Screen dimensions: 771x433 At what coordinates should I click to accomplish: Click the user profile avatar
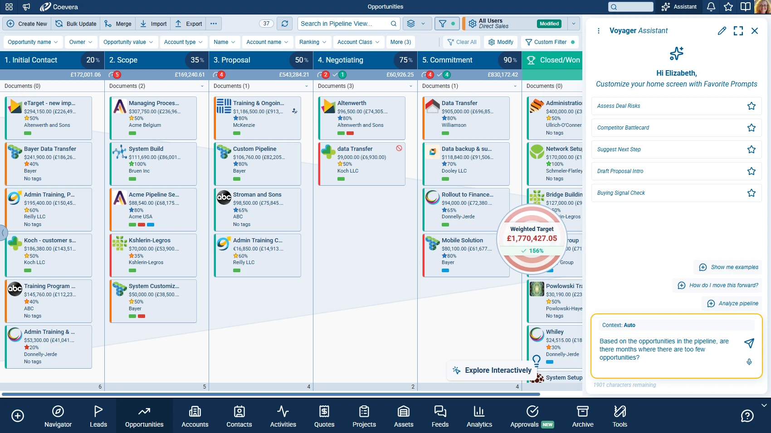763,7
